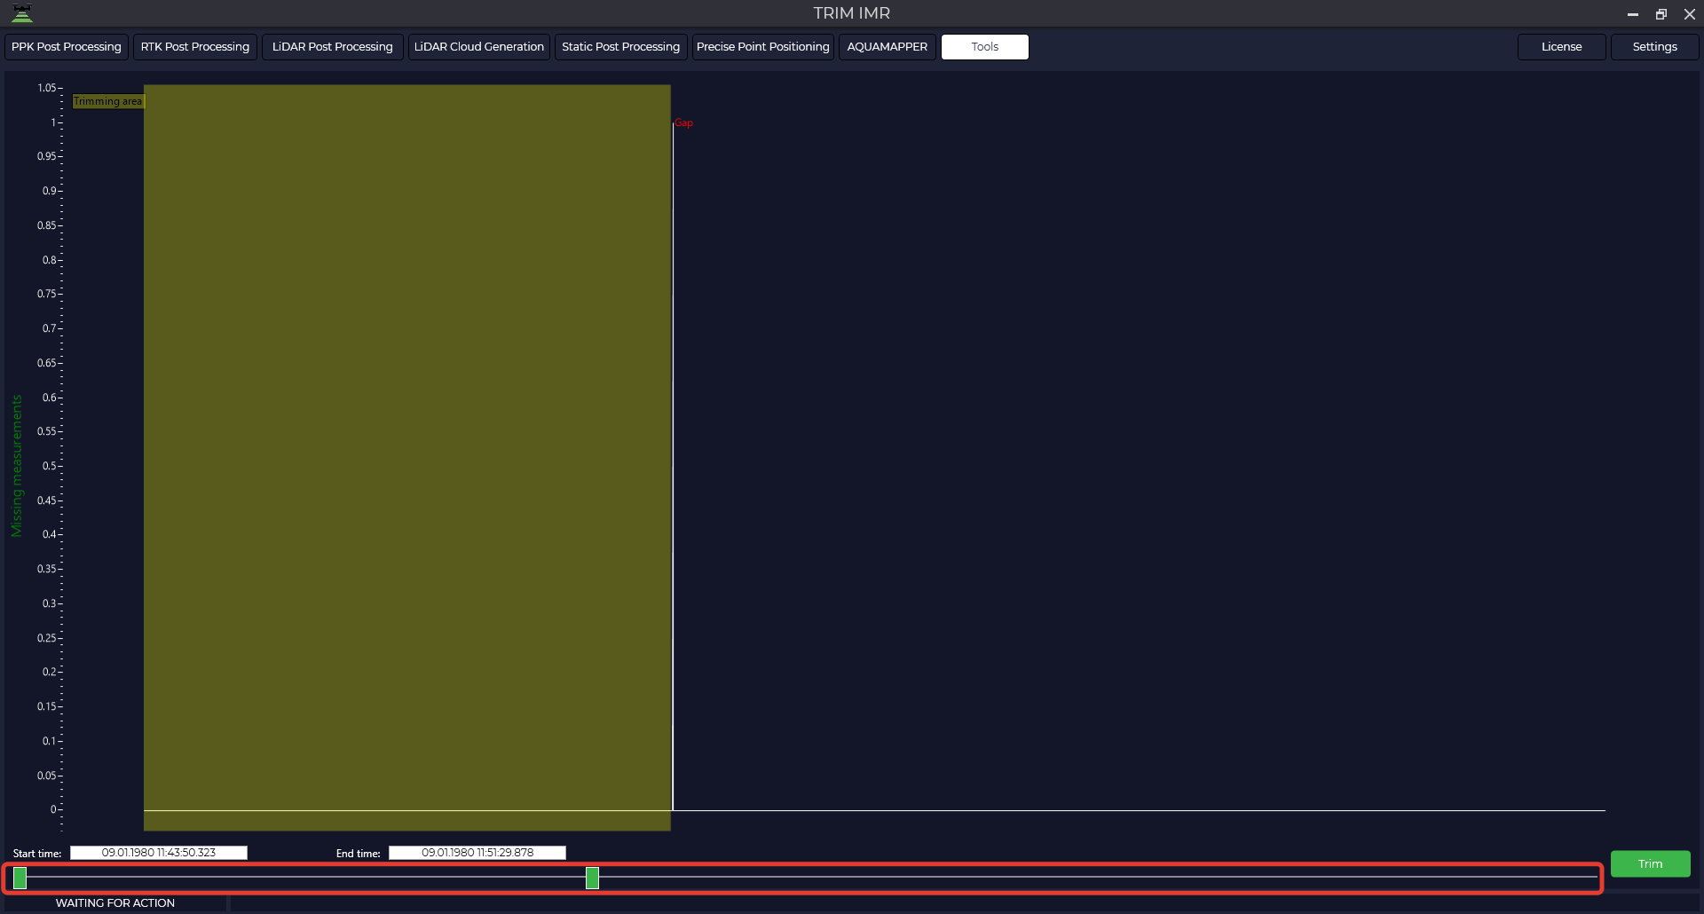Image resolution: width=1704 pixels, height=914 pixels.
Task: Click the End time input field
Action: coord(477,853)
